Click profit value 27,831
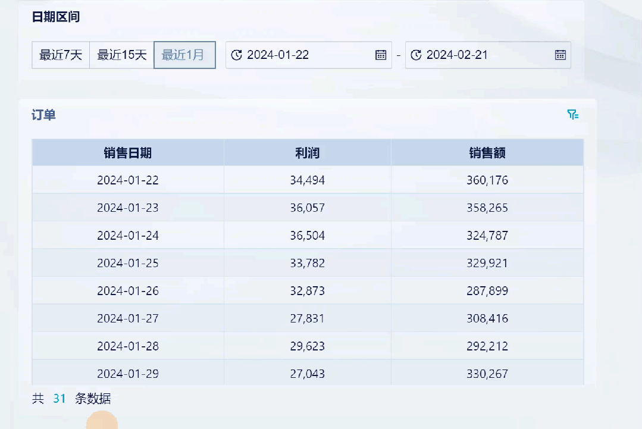This screenshot has width=642, height=429. pyautogui.click(x=308, y=318)
